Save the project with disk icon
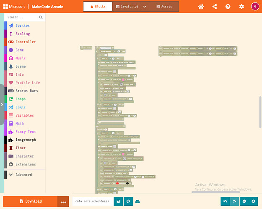The height and width of the screenshot is (209, 262). (x=118, y=201)
